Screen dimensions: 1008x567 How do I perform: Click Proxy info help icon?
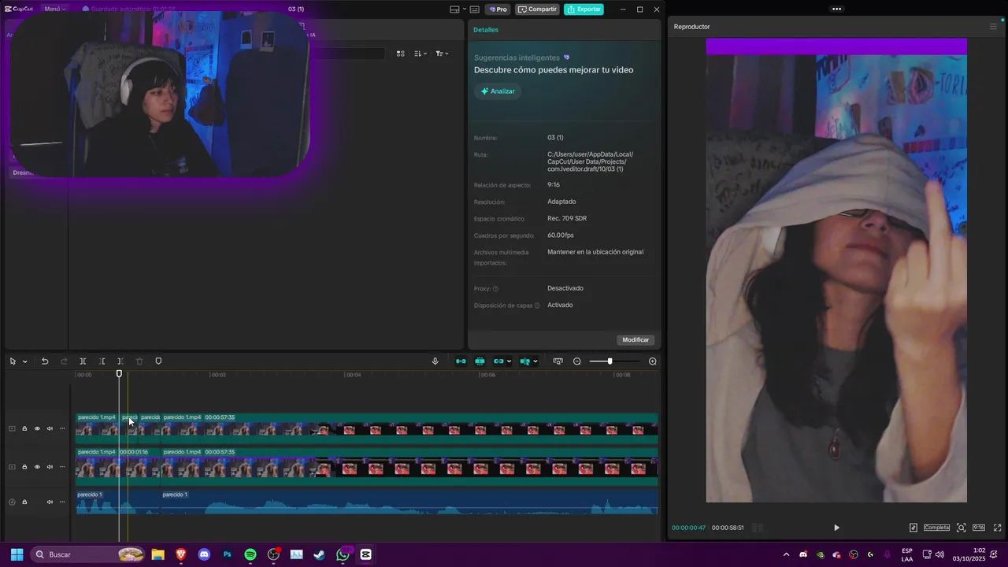coord(495,289)
